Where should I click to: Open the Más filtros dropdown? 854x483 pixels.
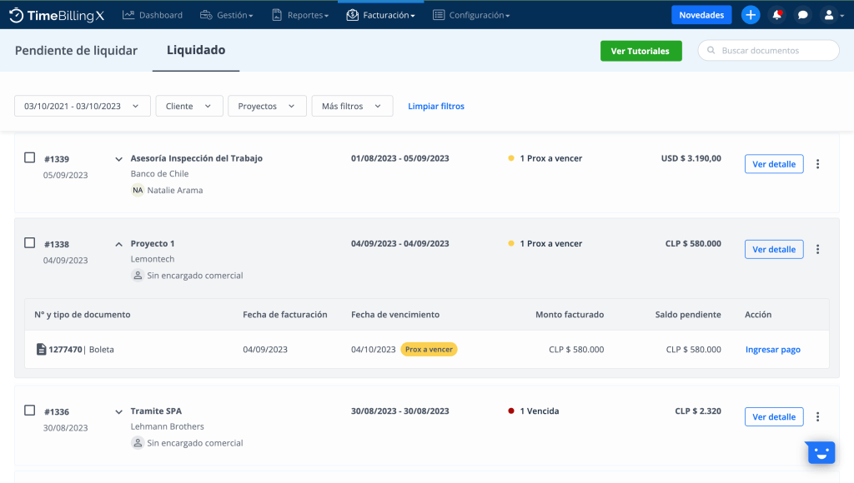(353, 106)
